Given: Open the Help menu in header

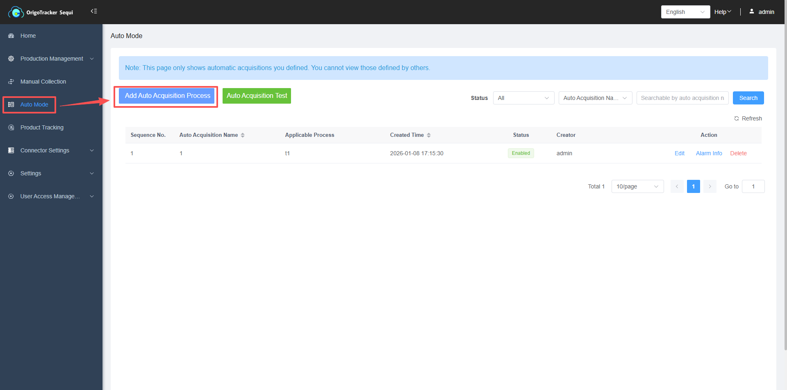Looking at the screenshot, I should (x=722, y=12).
